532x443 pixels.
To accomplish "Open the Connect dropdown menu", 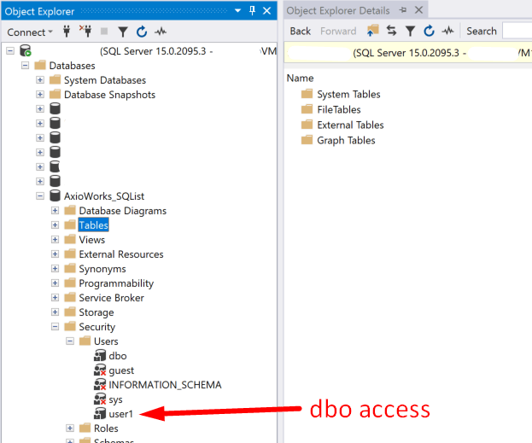I will tap(30, 32).
